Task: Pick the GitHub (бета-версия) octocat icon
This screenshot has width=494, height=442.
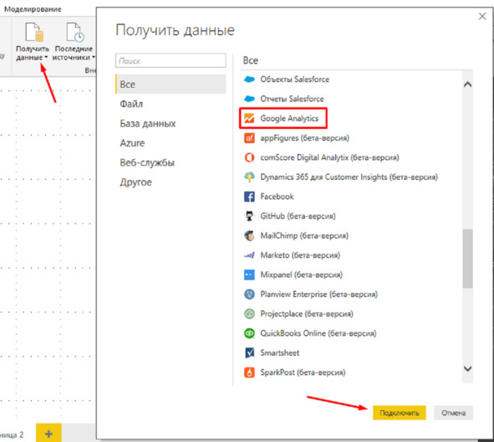Action: (249, 216)
